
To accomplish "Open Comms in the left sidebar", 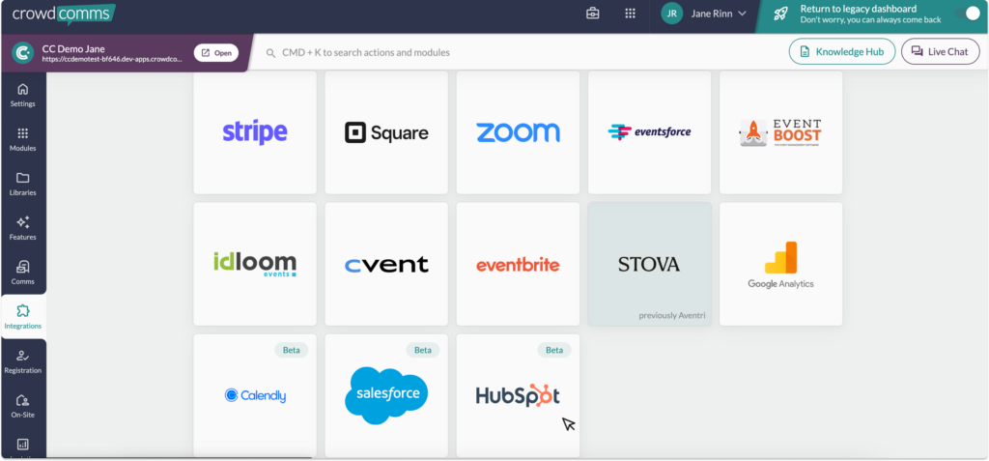I will point(23,273).
